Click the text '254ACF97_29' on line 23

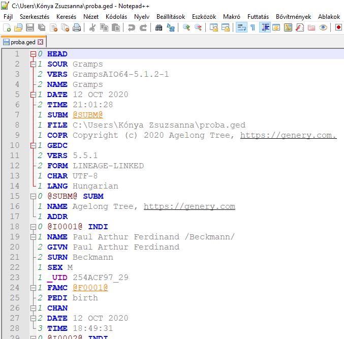coord(101,278)
